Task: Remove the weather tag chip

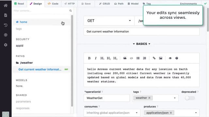Action: (x=149, y=98)
